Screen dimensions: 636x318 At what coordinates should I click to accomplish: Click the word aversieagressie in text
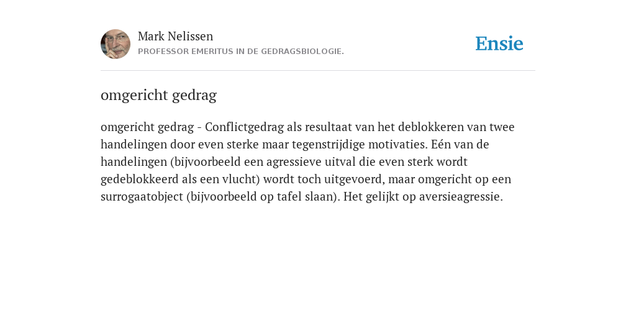pyautogui.click(x=461, y=197)
